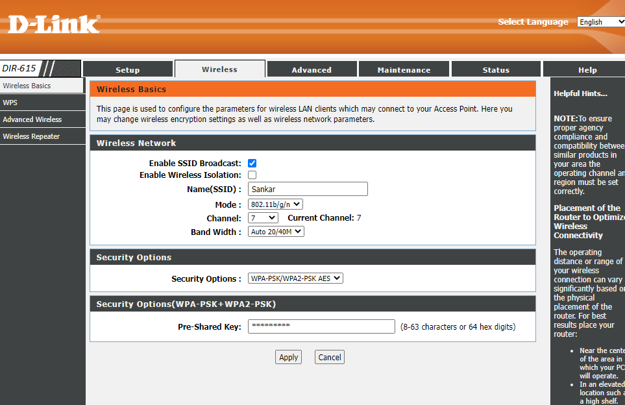Open the Advanced tab
625x405 pixels.
(x=312, y=69)
